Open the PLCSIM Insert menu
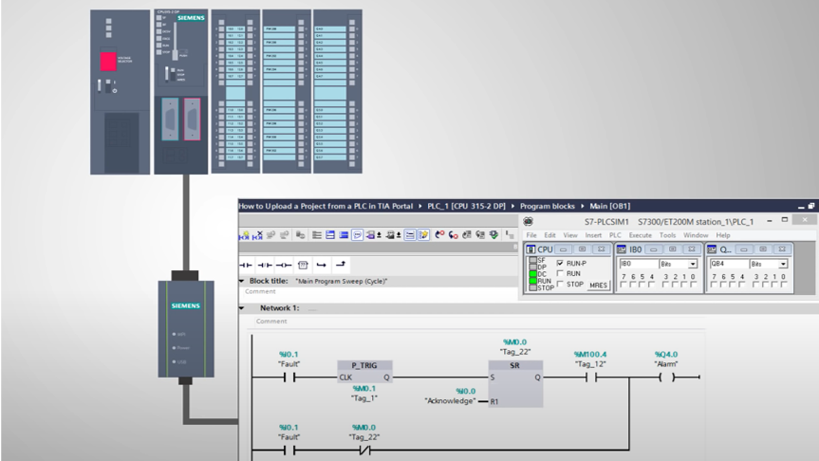819x461 pixels. click(x=593, y=235)
